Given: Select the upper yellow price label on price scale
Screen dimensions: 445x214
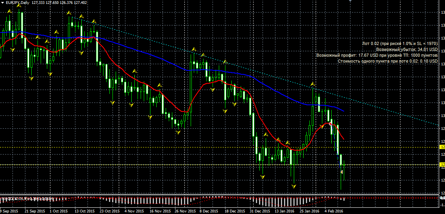Looking at the screenshot, I should [x=442, y=147].
